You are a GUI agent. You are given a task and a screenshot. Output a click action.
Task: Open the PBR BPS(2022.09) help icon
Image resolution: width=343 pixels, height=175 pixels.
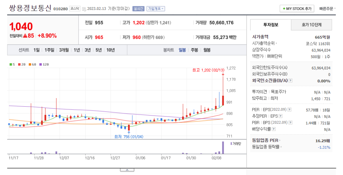290,123
